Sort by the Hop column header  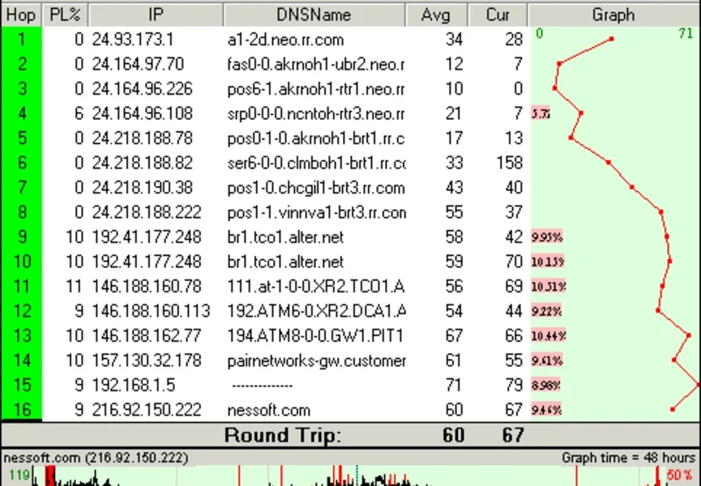(x=21, y=15)
